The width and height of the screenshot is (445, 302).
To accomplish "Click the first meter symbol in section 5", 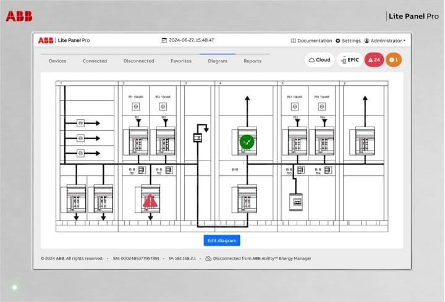I will tap(295, 107).
